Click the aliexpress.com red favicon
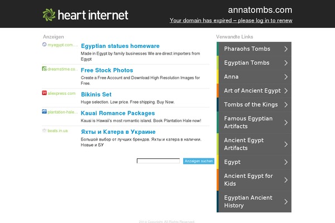Viewport: 335px width, 223px height. point(44,93)
